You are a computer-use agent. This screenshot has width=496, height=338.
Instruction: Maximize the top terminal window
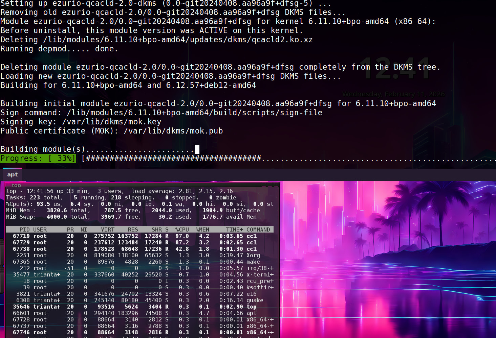[270, 185]
